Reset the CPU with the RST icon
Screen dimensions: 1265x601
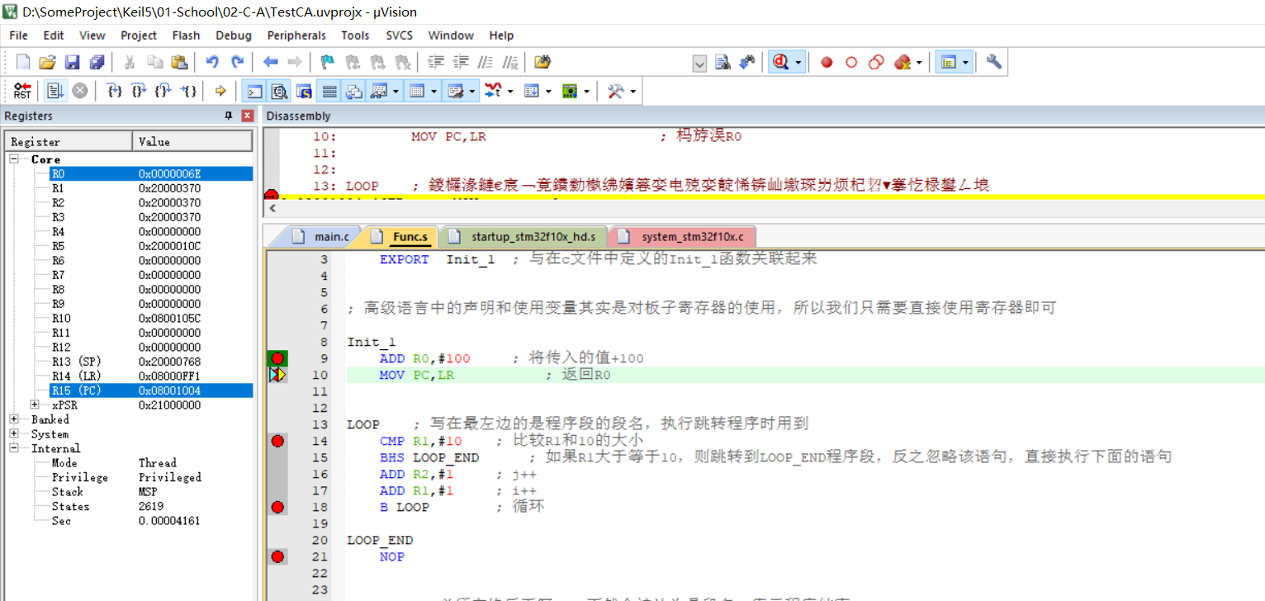point(22,91)
